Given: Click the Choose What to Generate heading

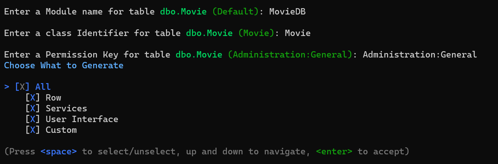Looking at the screenshot, I should point(64,65).
